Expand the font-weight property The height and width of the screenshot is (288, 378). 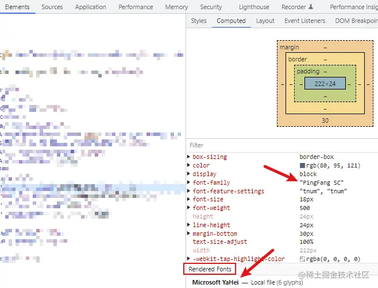pyautogui.click(x=189, y=208)
